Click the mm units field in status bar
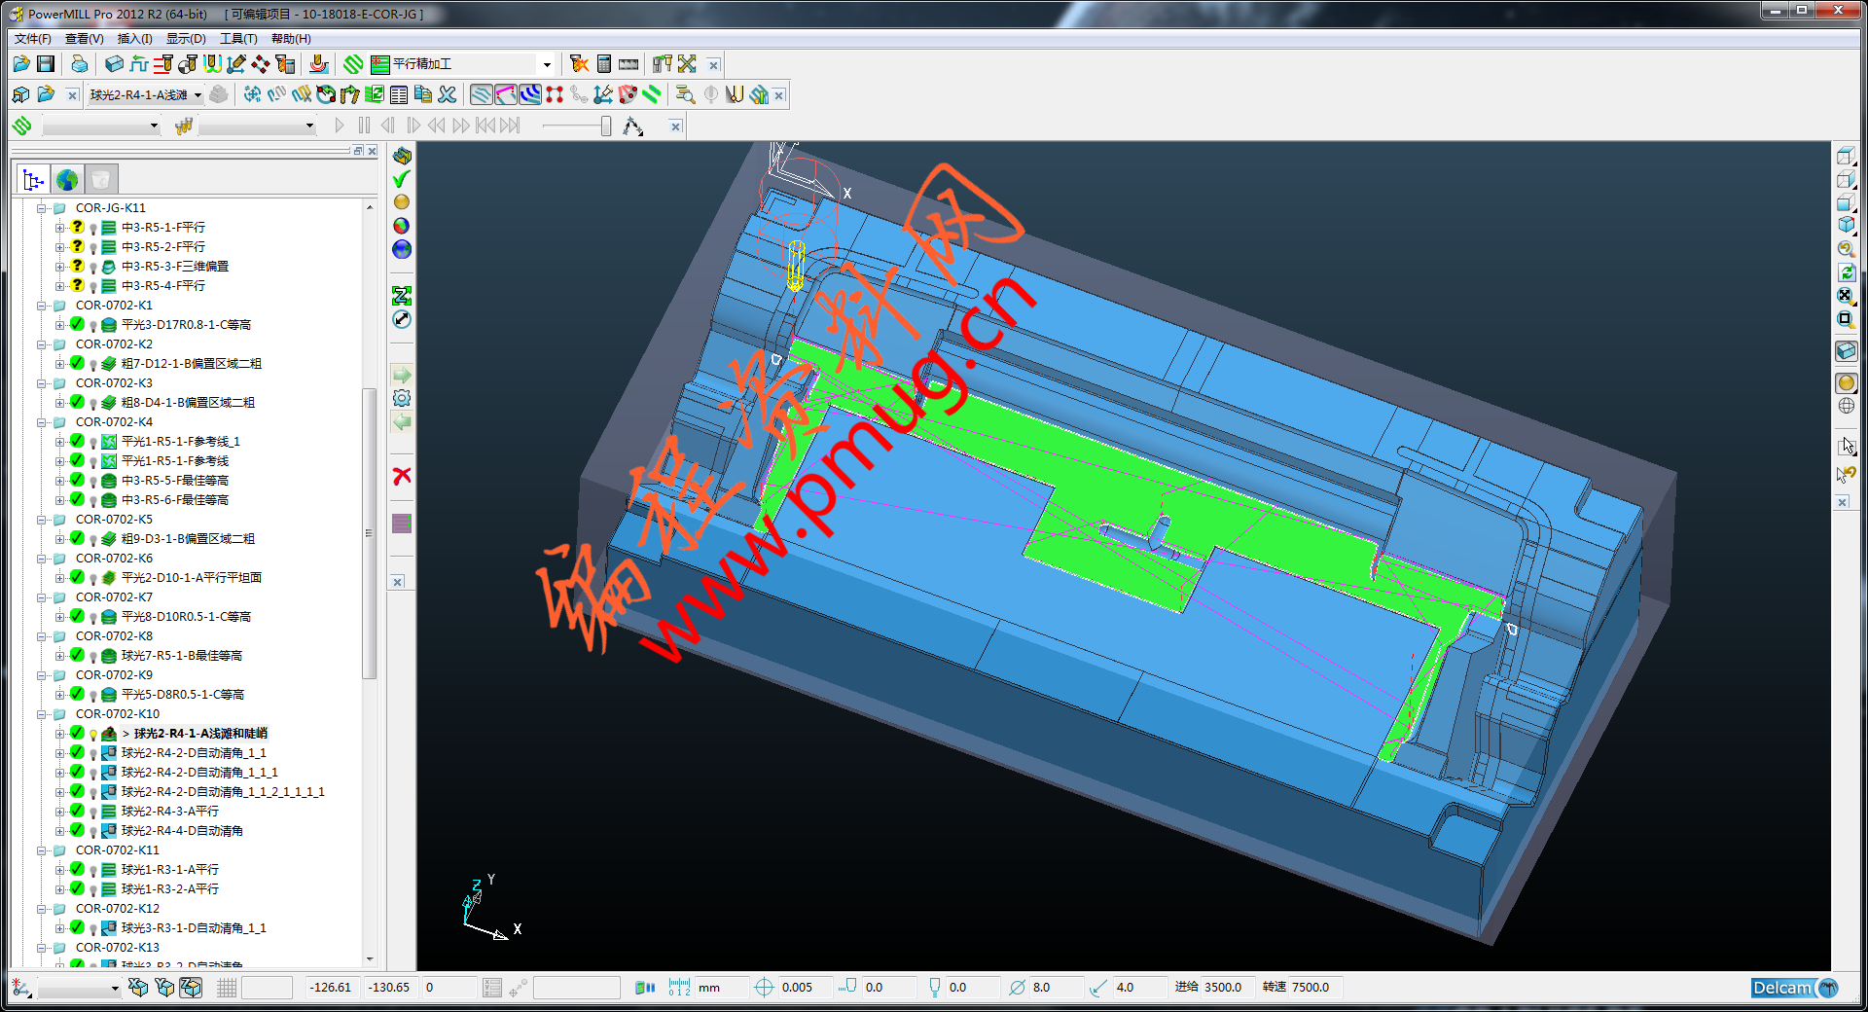 (721, 988)
